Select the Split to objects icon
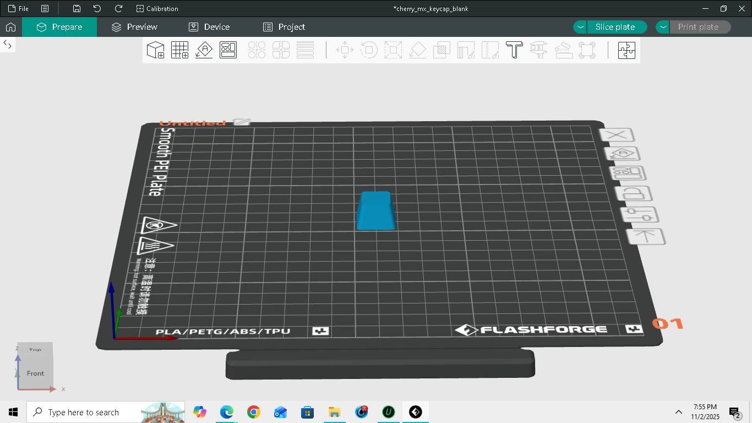The image size is (752, 423). point(257,50)
